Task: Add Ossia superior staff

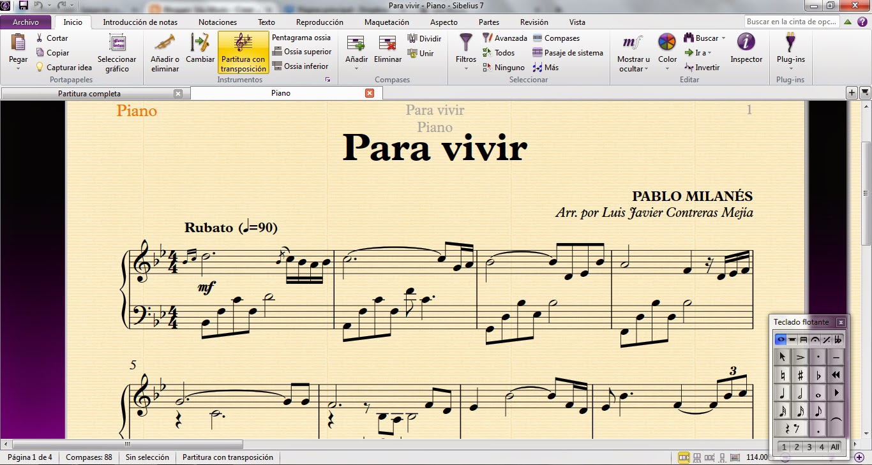Action: [x=302, y=52]
